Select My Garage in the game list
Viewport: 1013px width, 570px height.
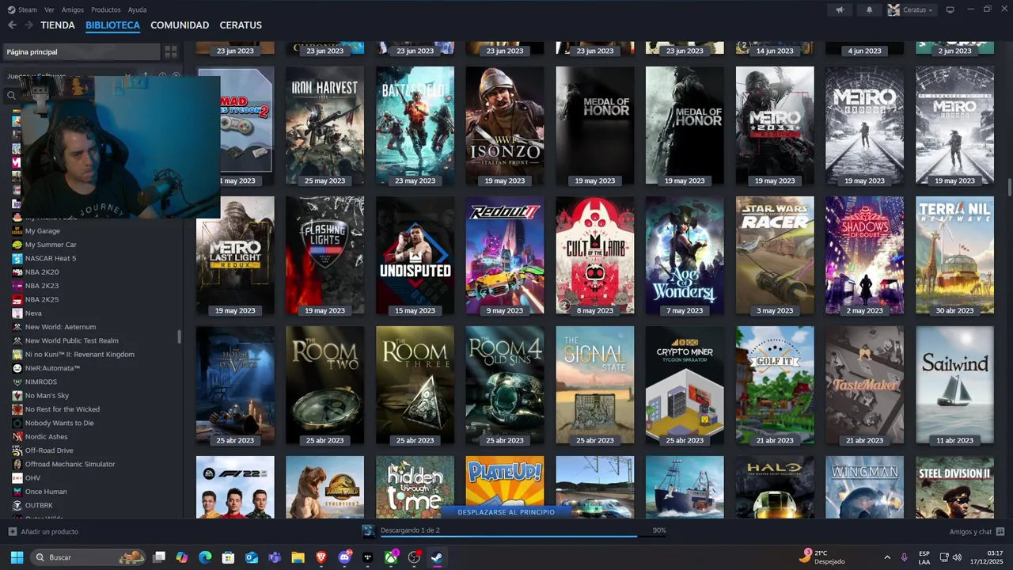(43, 231)
